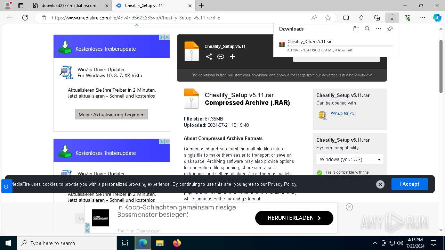The width and height of the screenshot is (445, 250).
Task: Close the first Treiberupdate ad
Action: (x=167, y=37)
